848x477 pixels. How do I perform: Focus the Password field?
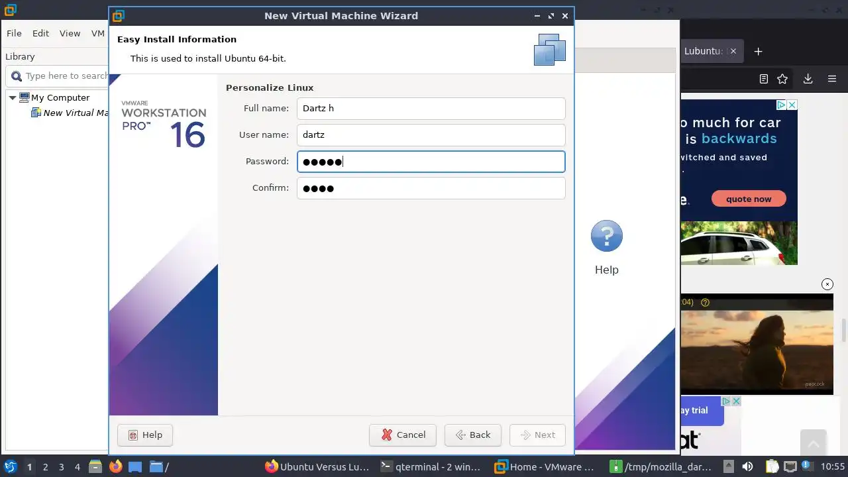431,162
